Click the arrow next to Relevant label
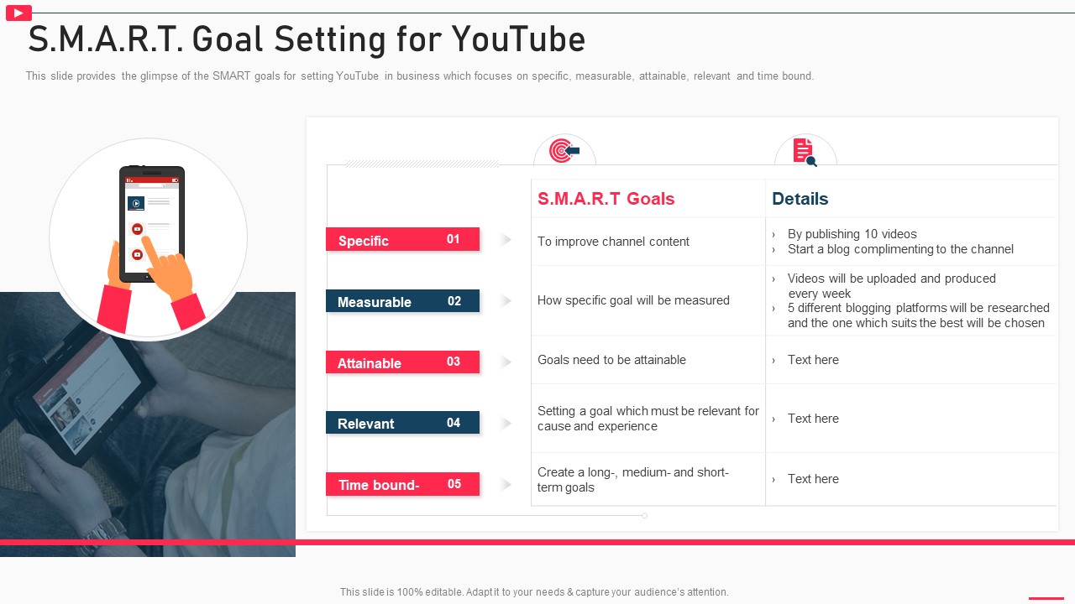Screen dimensions: 1075x604 pyautogui.click(x=506, y=424)
